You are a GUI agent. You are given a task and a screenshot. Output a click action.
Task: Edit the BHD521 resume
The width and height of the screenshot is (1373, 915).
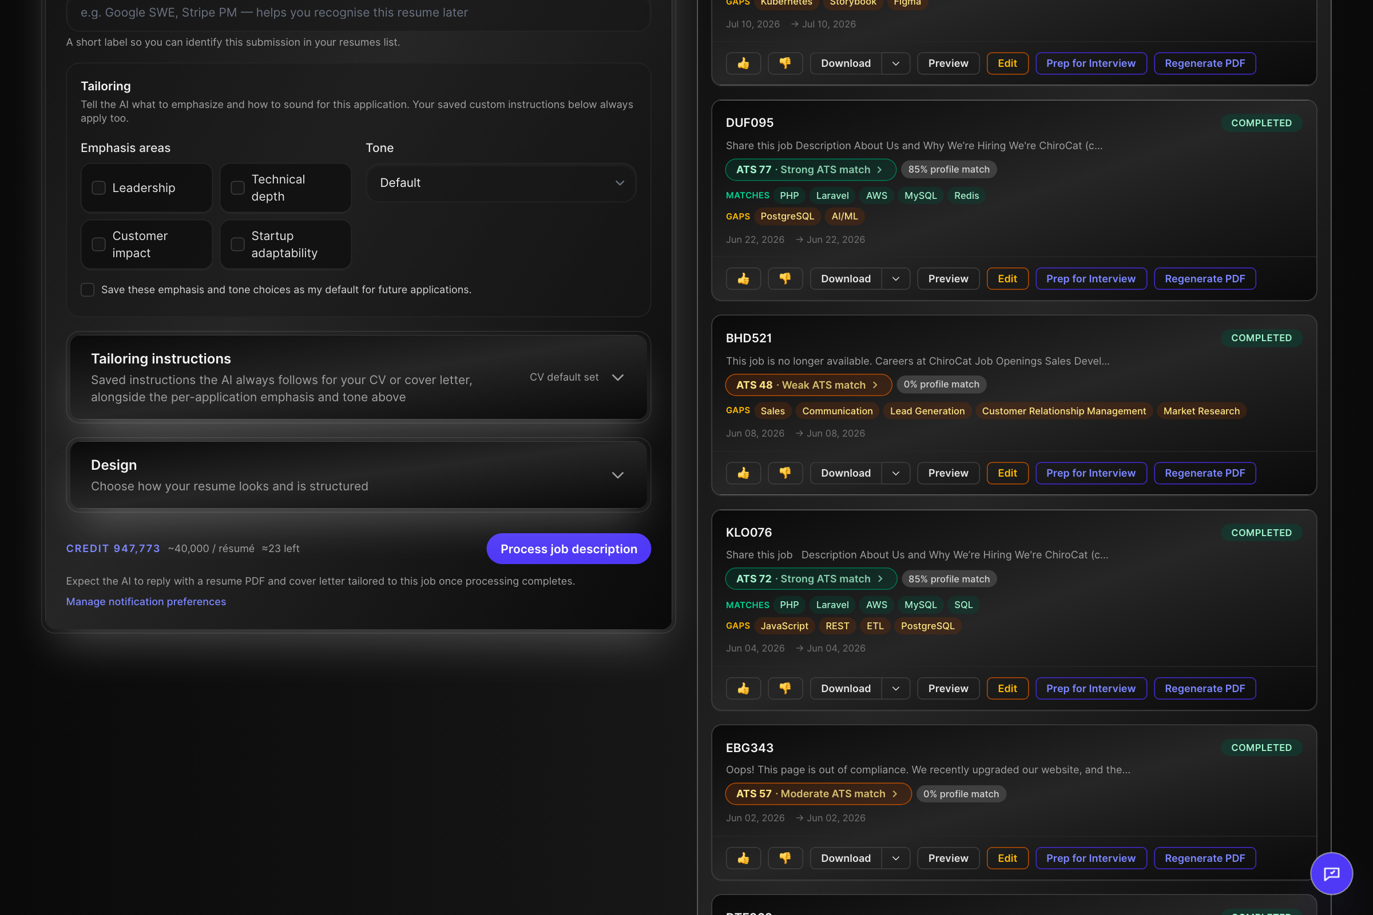1007,473
